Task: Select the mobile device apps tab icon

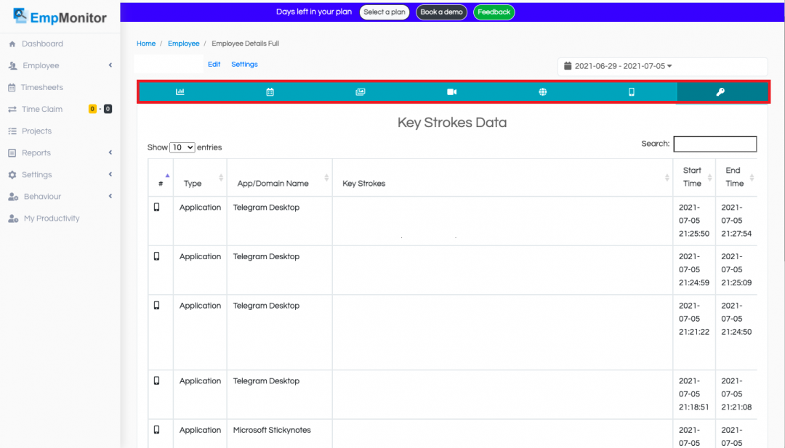Action: tap(632, 92)
